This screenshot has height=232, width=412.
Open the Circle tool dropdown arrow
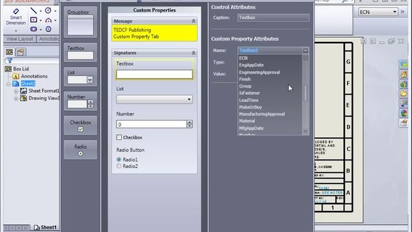tap(55, 11)
